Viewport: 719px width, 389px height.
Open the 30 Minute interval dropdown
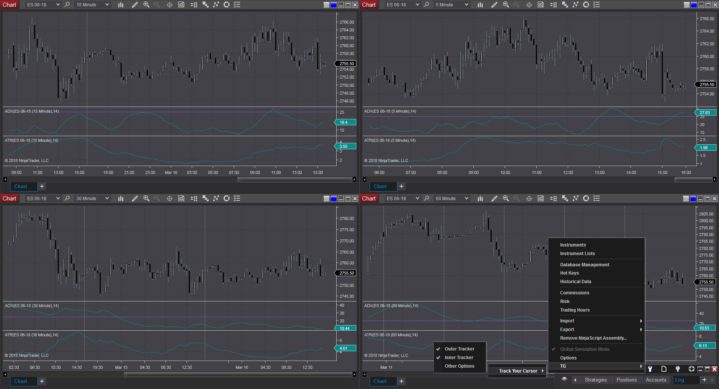pos(92,198)
